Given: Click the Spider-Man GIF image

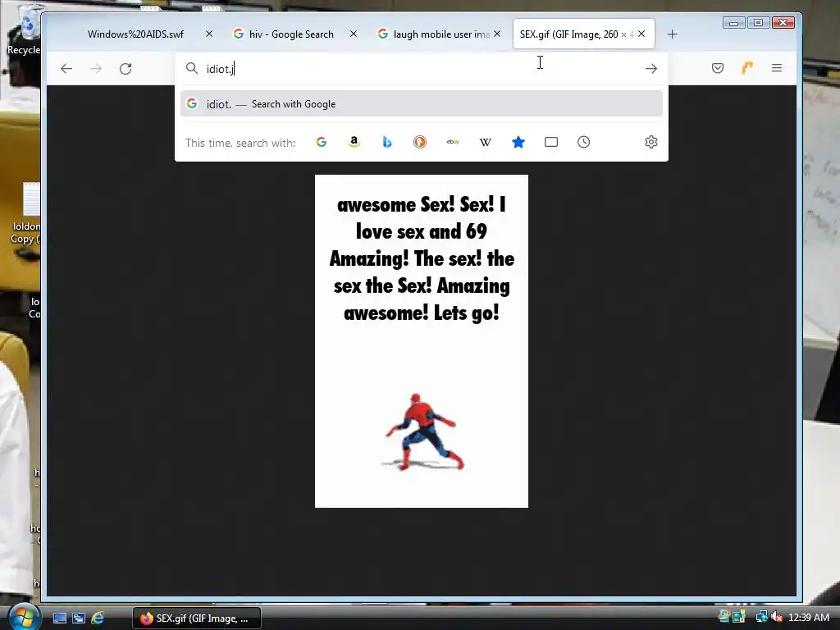Looking at the screenshot, I should point(422,341).
